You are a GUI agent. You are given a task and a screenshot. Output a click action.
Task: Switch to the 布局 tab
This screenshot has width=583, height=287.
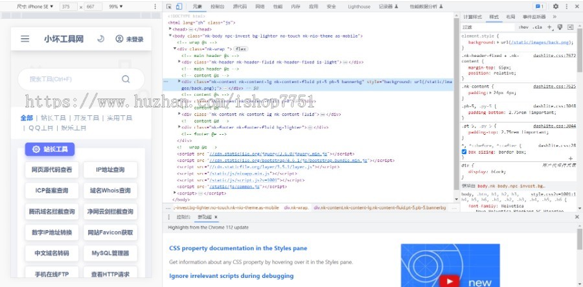pos(510,17)
